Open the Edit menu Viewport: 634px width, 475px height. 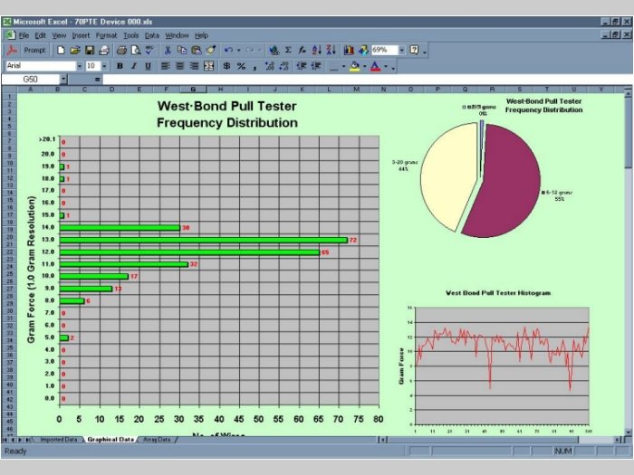41,35
